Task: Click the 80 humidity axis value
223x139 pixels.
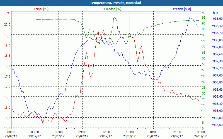Action: click(x=204, y=35)
